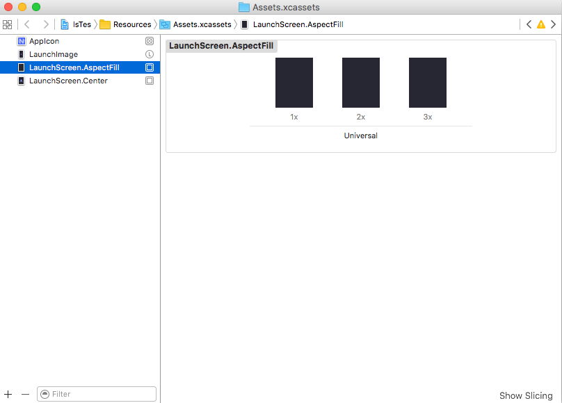
Task: Open the filter options icon
Action: coord(45,394)
